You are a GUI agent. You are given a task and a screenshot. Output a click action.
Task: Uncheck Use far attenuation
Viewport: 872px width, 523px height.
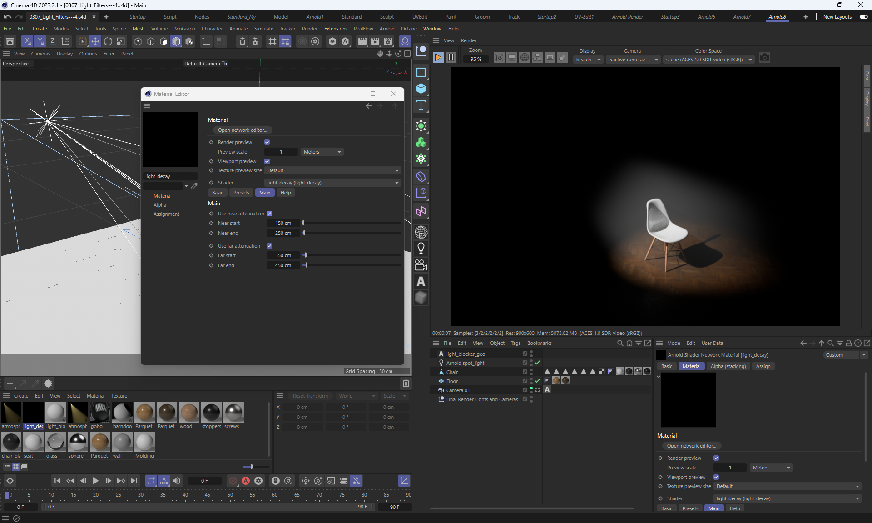click(269, 246)
